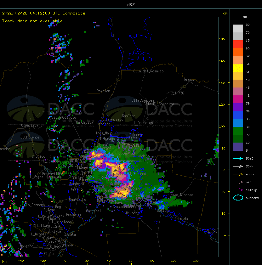Click the 'Encon' map label
262x265 pixels.
point(189,80)
